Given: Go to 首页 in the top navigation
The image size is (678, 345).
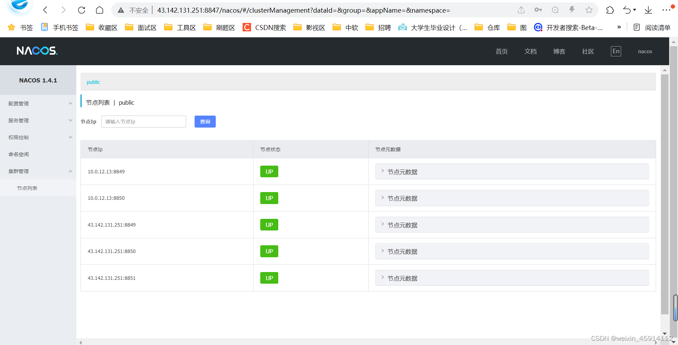Looking at the screenshot, I should (x=501, y=51).
